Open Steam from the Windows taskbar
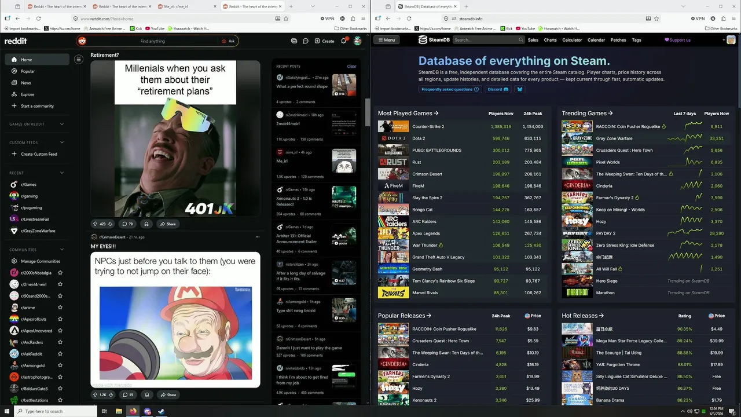 point(161,411)
